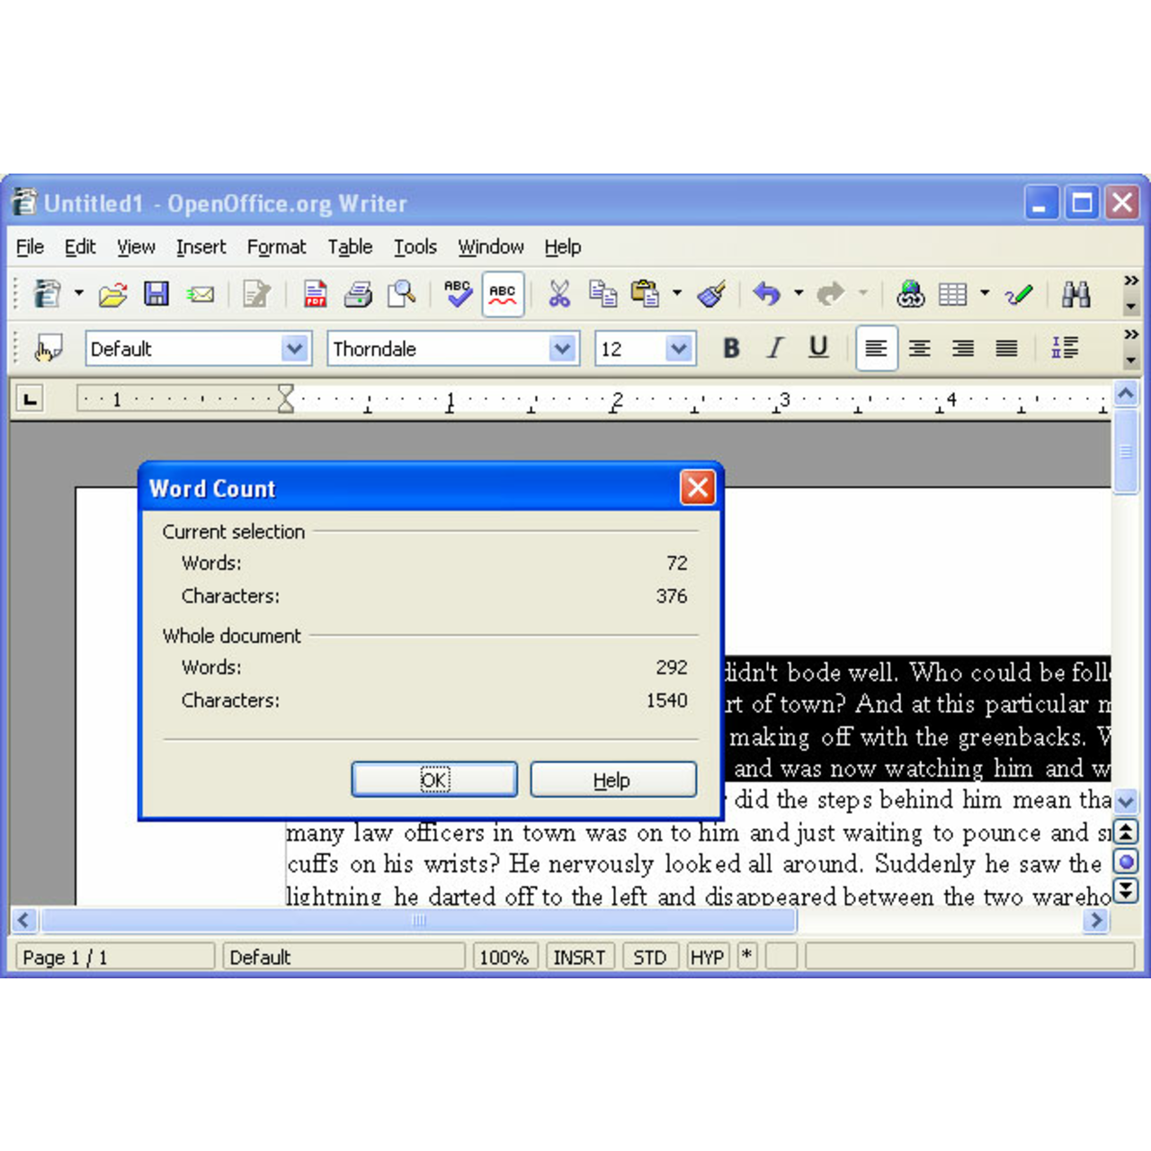
Task: Click the Copy icon
Action: (602, 294)
